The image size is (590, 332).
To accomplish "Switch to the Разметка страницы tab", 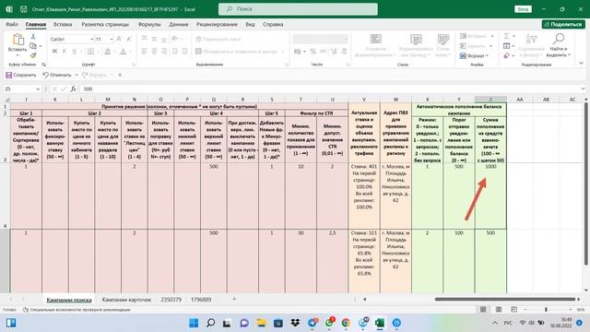I will tap(105, 24).
